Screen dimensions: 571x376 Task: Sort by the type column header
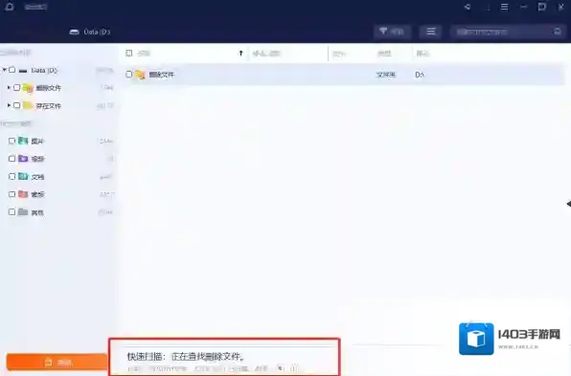[x=384, y=54]
